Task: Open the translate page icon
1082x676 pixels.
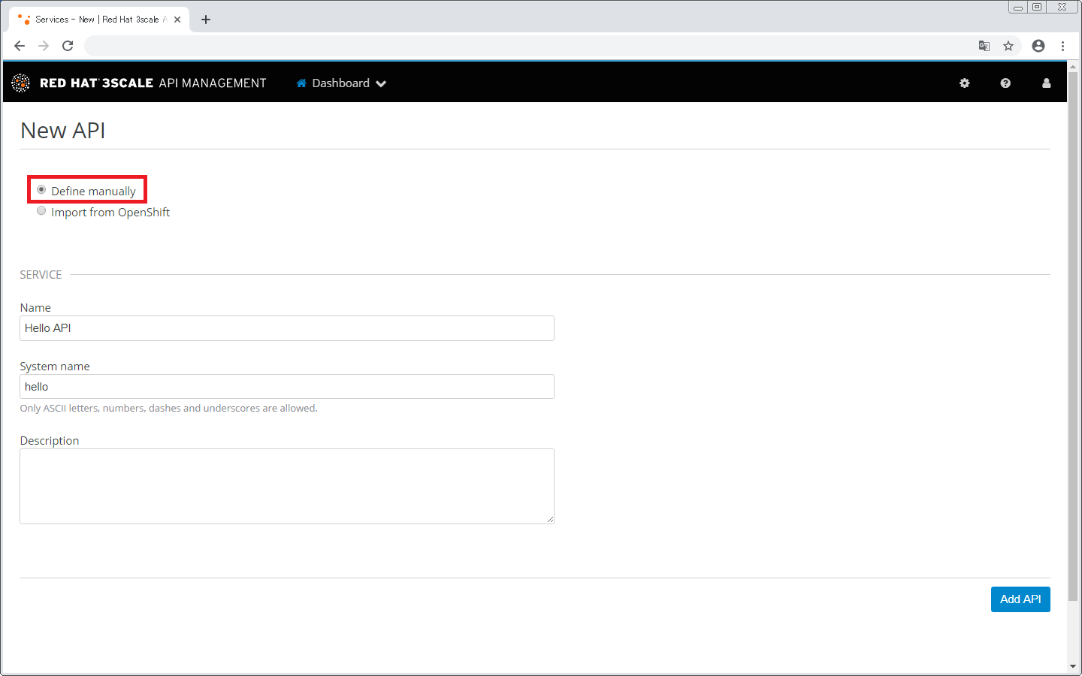Action: pos(984,46)
